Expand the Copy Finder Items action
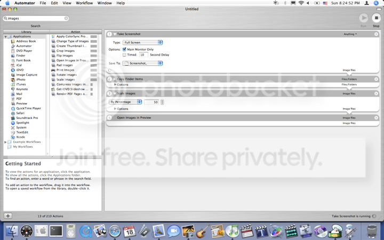 [115, 79]
